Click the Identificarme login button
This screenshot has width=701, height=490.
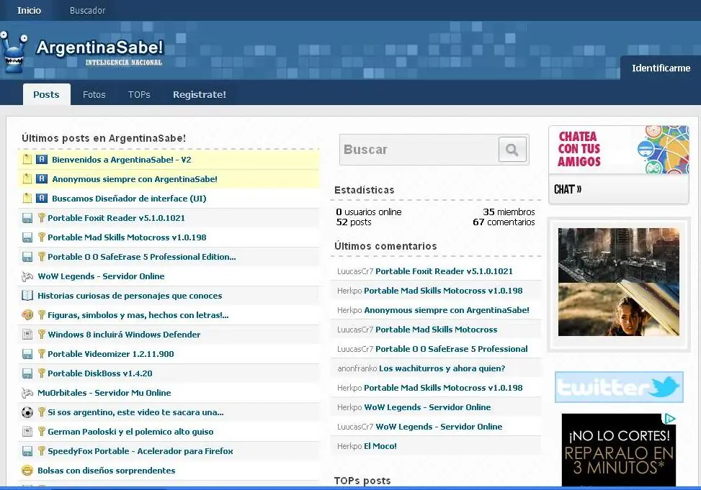(x=661, y=68)
